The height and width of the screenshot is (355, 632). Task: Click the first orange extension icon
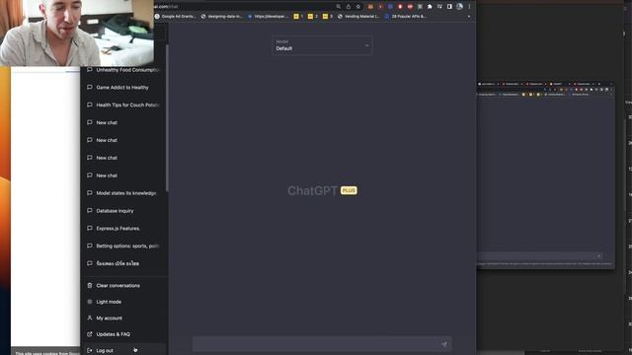(x=370, y=7)
